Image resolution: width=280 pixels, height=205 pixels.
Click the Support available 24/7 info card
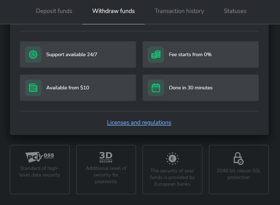click(x=78, y=55)
